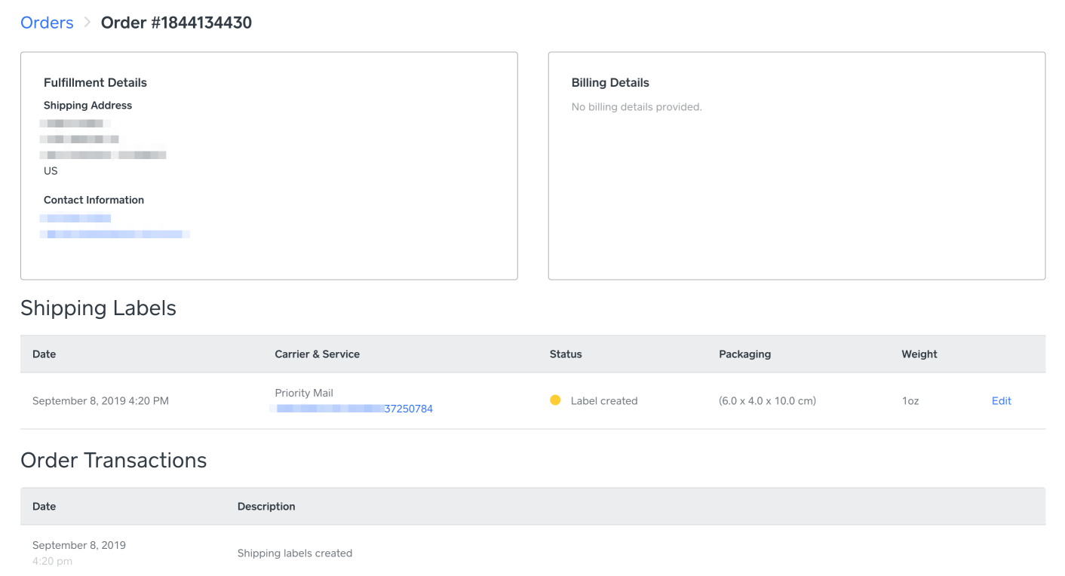The height and width of the screenshot is (576, 1065).
Task: Click the yellow Label created status dot
Action: click(555, 400)
